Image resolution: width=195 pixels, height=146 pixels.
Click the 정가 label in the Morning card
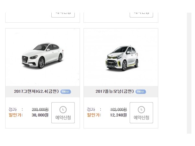pos(91,110)
